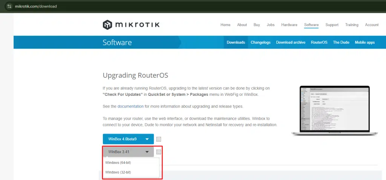Viewport: 386px width, 180px height.
Task: Go to the Home page
Action: coord(225,25)
